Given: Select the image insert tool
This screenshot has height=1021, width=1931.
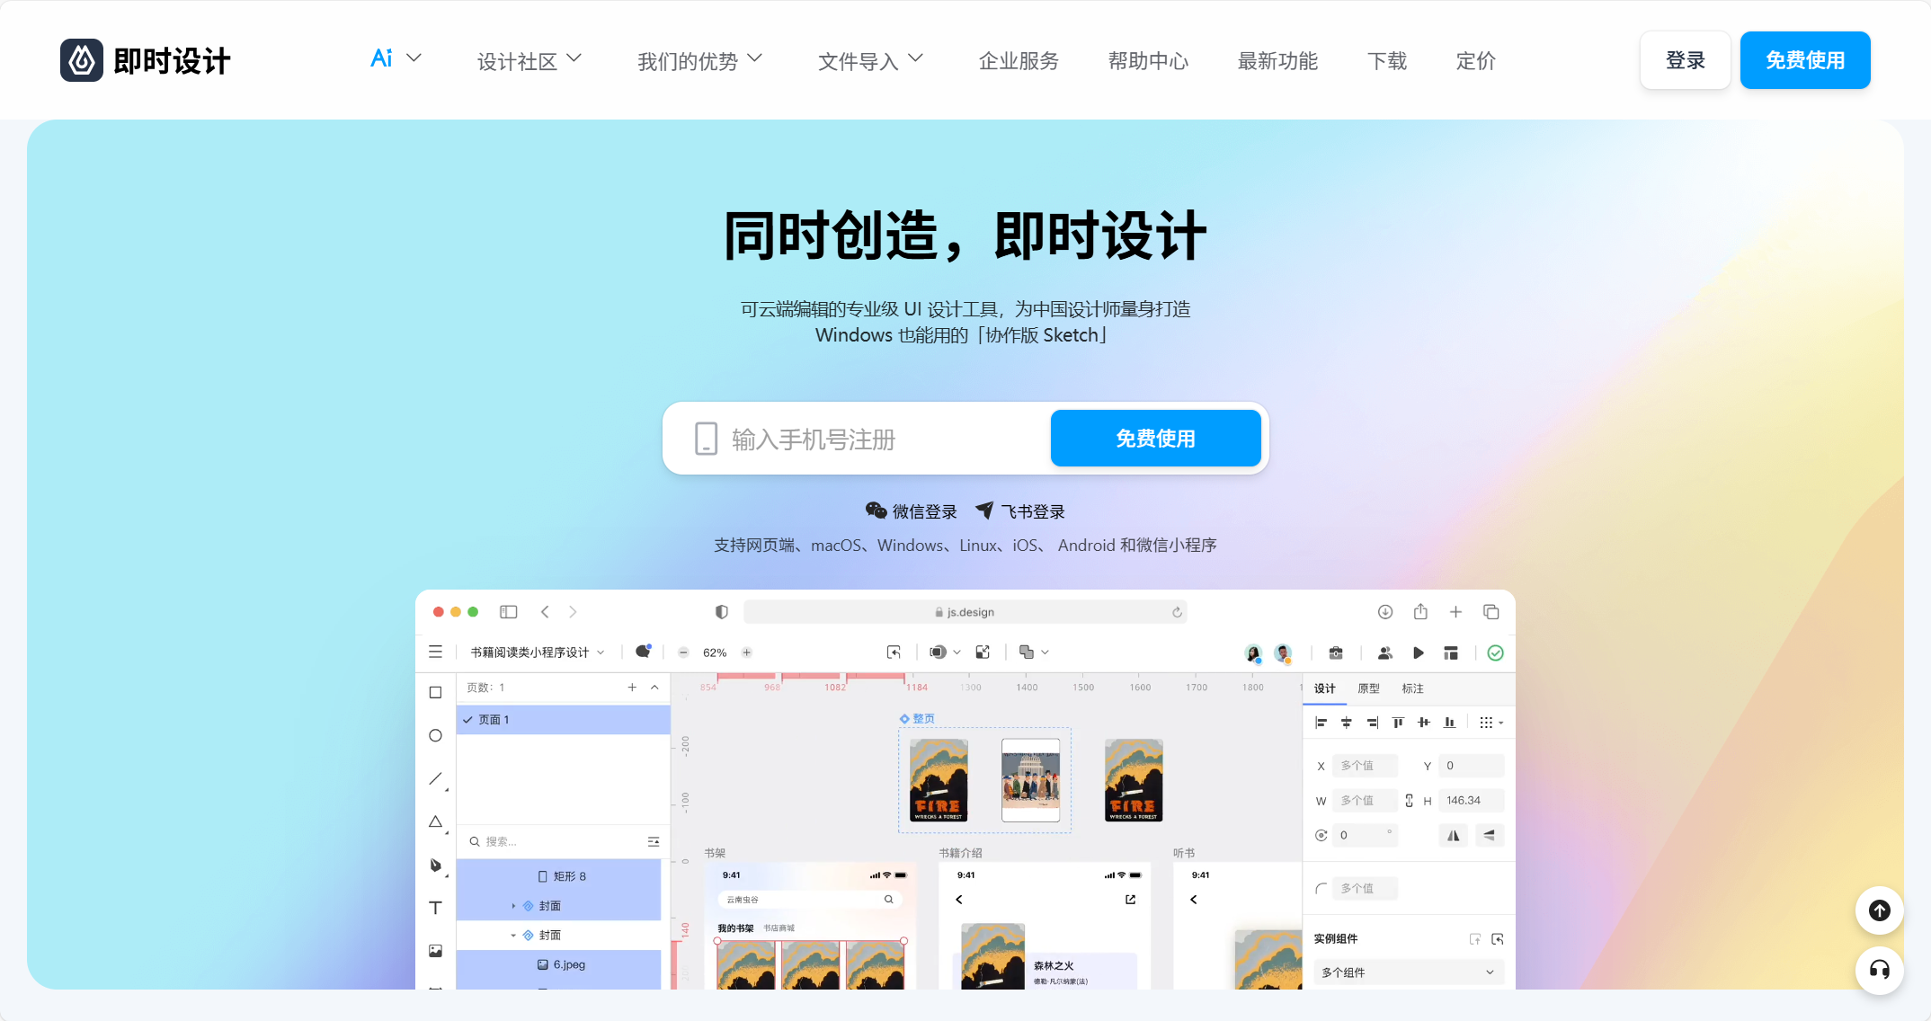Looking at the screenshot, I should (436, 951).
